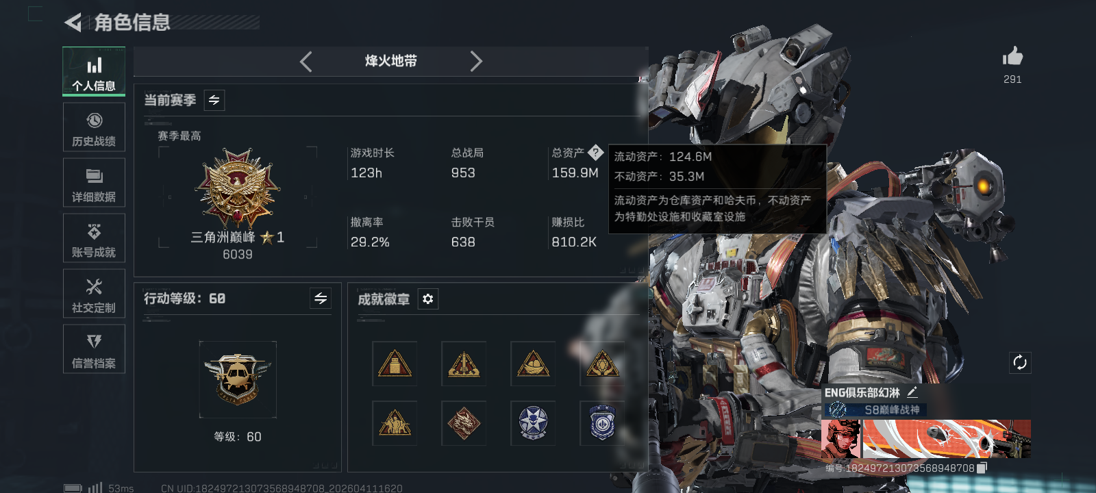
Task: Open the 历史战绩 tab
Action: click(x=94, y=127)
